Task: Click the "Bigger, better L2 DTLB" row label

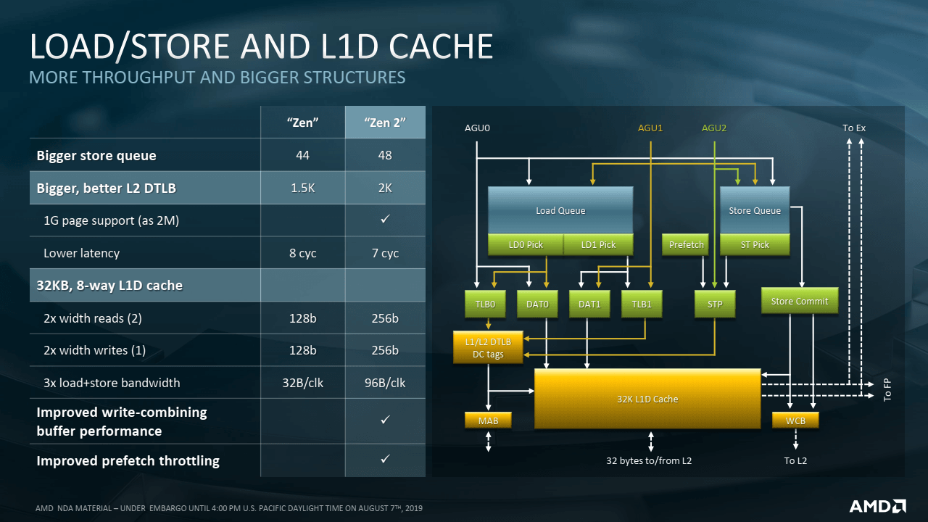Action: point(107,188)
